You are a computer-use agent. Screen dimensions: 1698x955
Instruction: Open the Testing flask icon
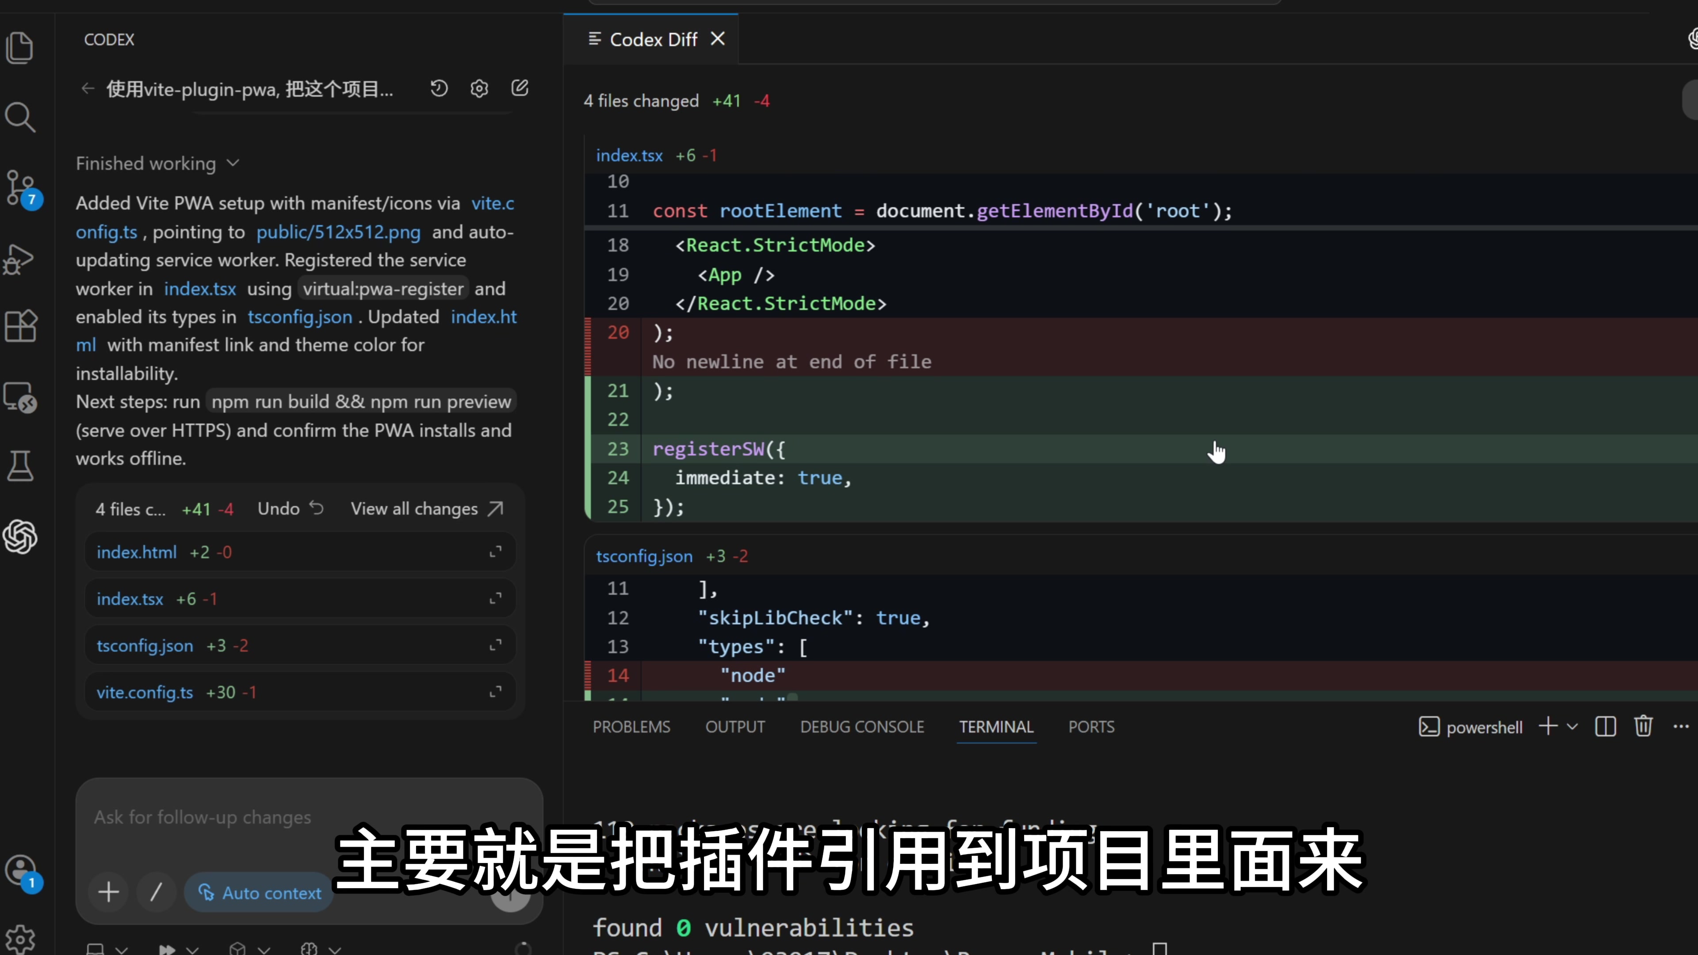[x=20, y=466]
